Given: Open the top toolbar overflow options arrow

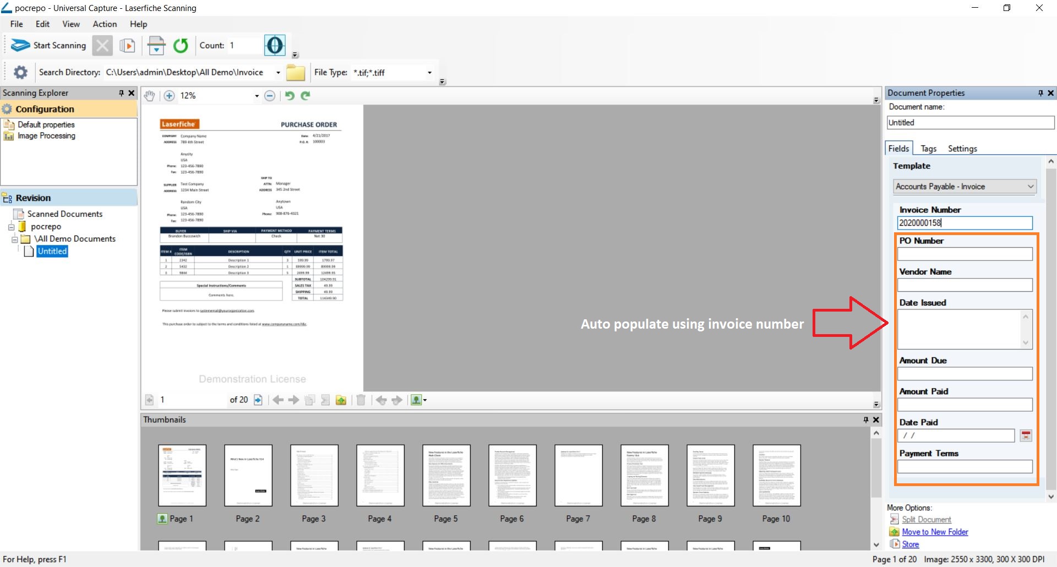Looking at the screenshot, I should (295, 55).
